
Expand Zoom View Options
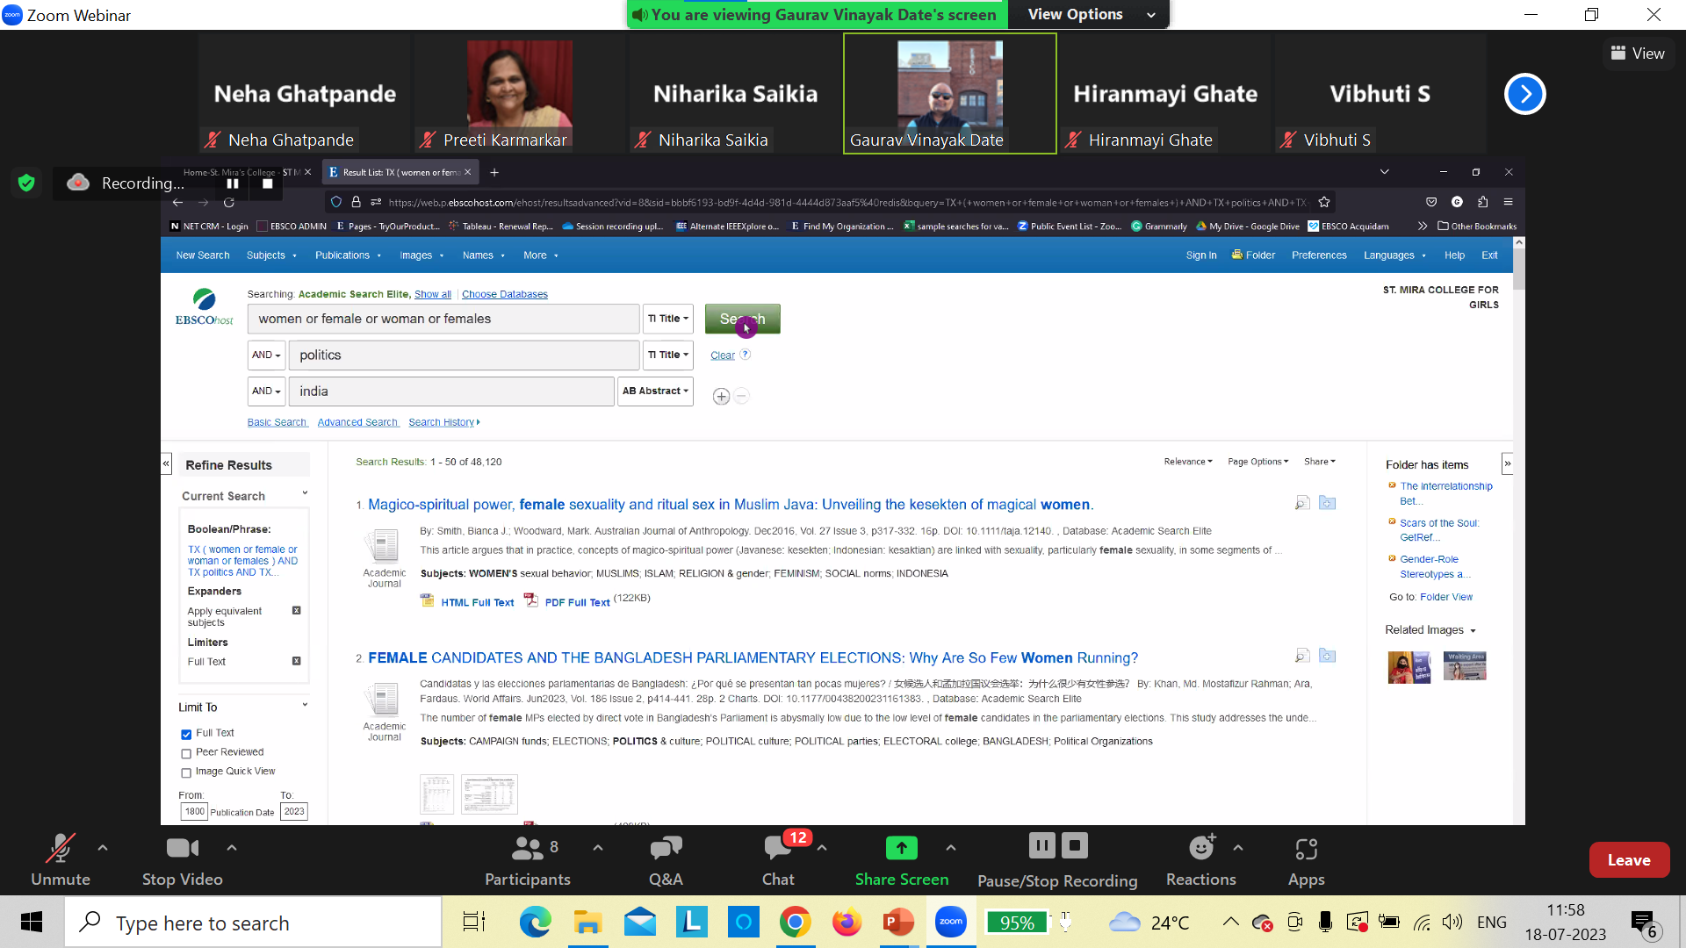pos(1089,14)
